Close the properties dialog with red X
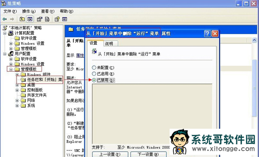The height and width of the screenshot is (157, 259). [215, 33]
